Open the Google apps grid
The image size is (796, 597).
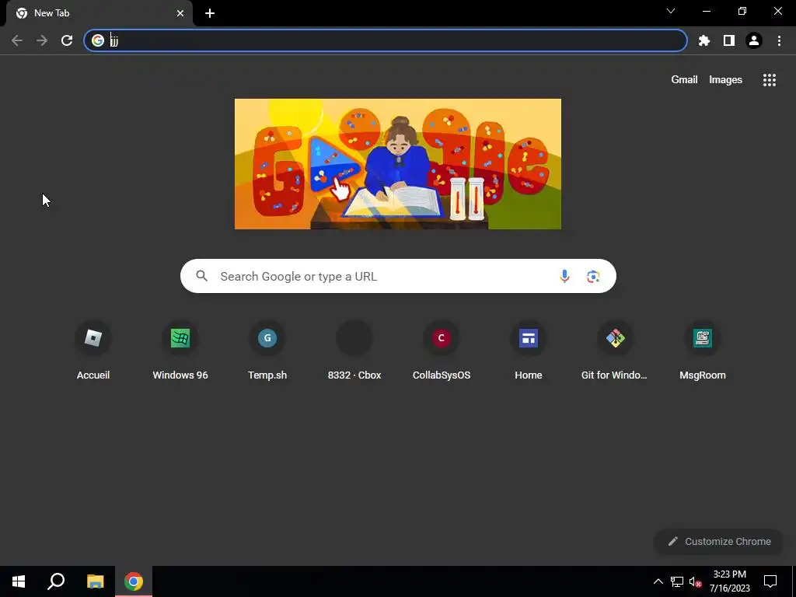pos(769,80)
